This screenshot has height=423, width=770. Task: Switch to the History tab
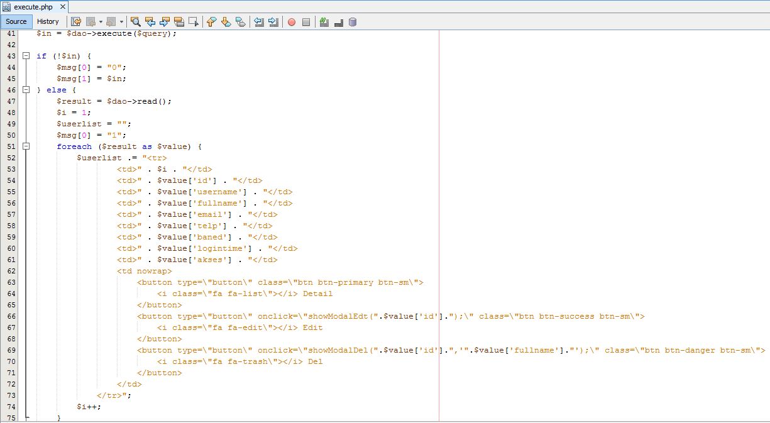pyautogui.click(x=48, y=21)
